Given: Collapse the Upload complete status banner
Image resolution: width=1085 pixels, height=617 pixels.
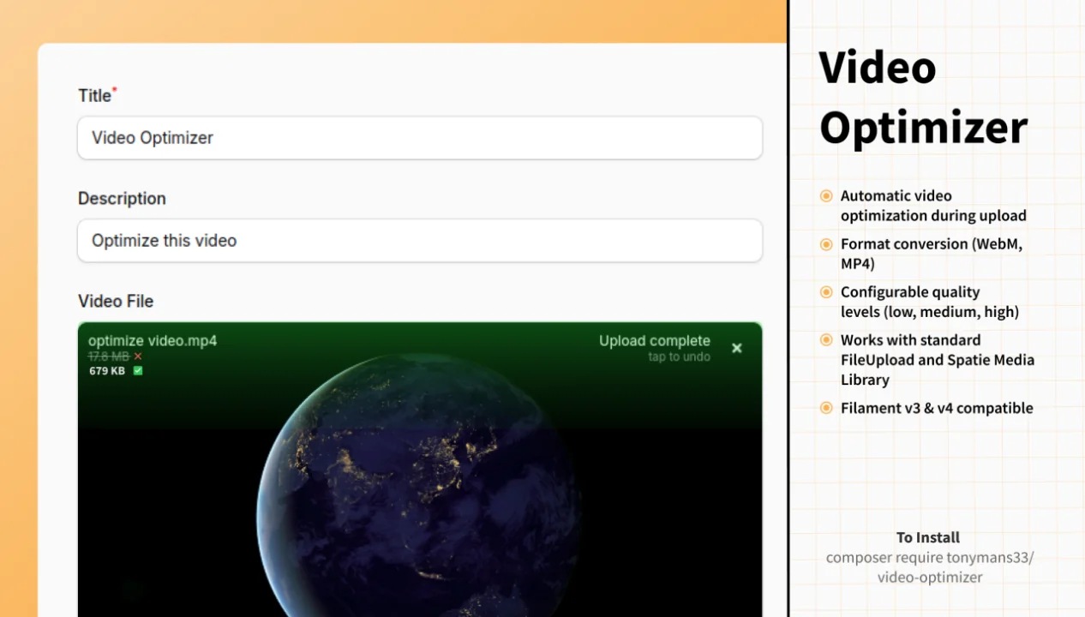Looking at the screenshot, I should coord(654,340).
